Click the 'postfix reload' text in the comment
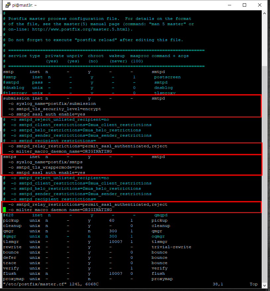 point(96,40)
